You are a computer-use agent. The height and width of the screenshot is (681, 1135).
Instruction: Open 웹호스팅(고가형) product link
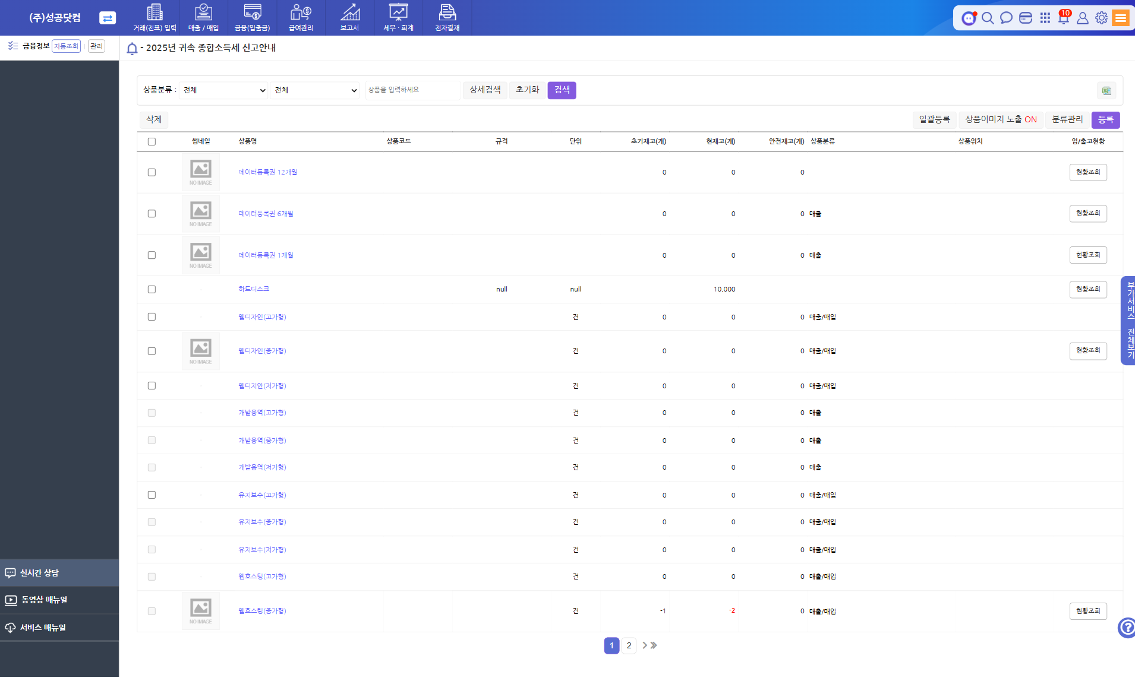[262, 577]
